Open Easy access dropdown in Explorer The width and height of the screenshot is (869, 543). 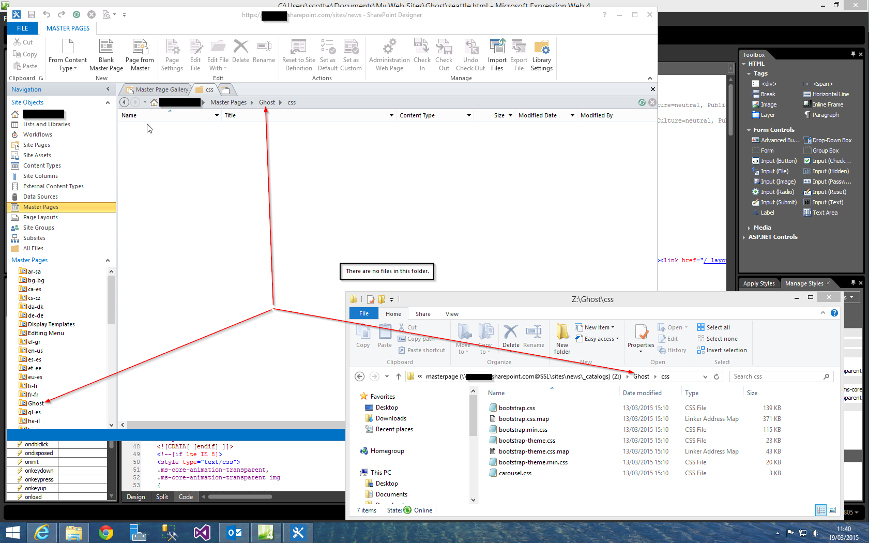[597, 339]
